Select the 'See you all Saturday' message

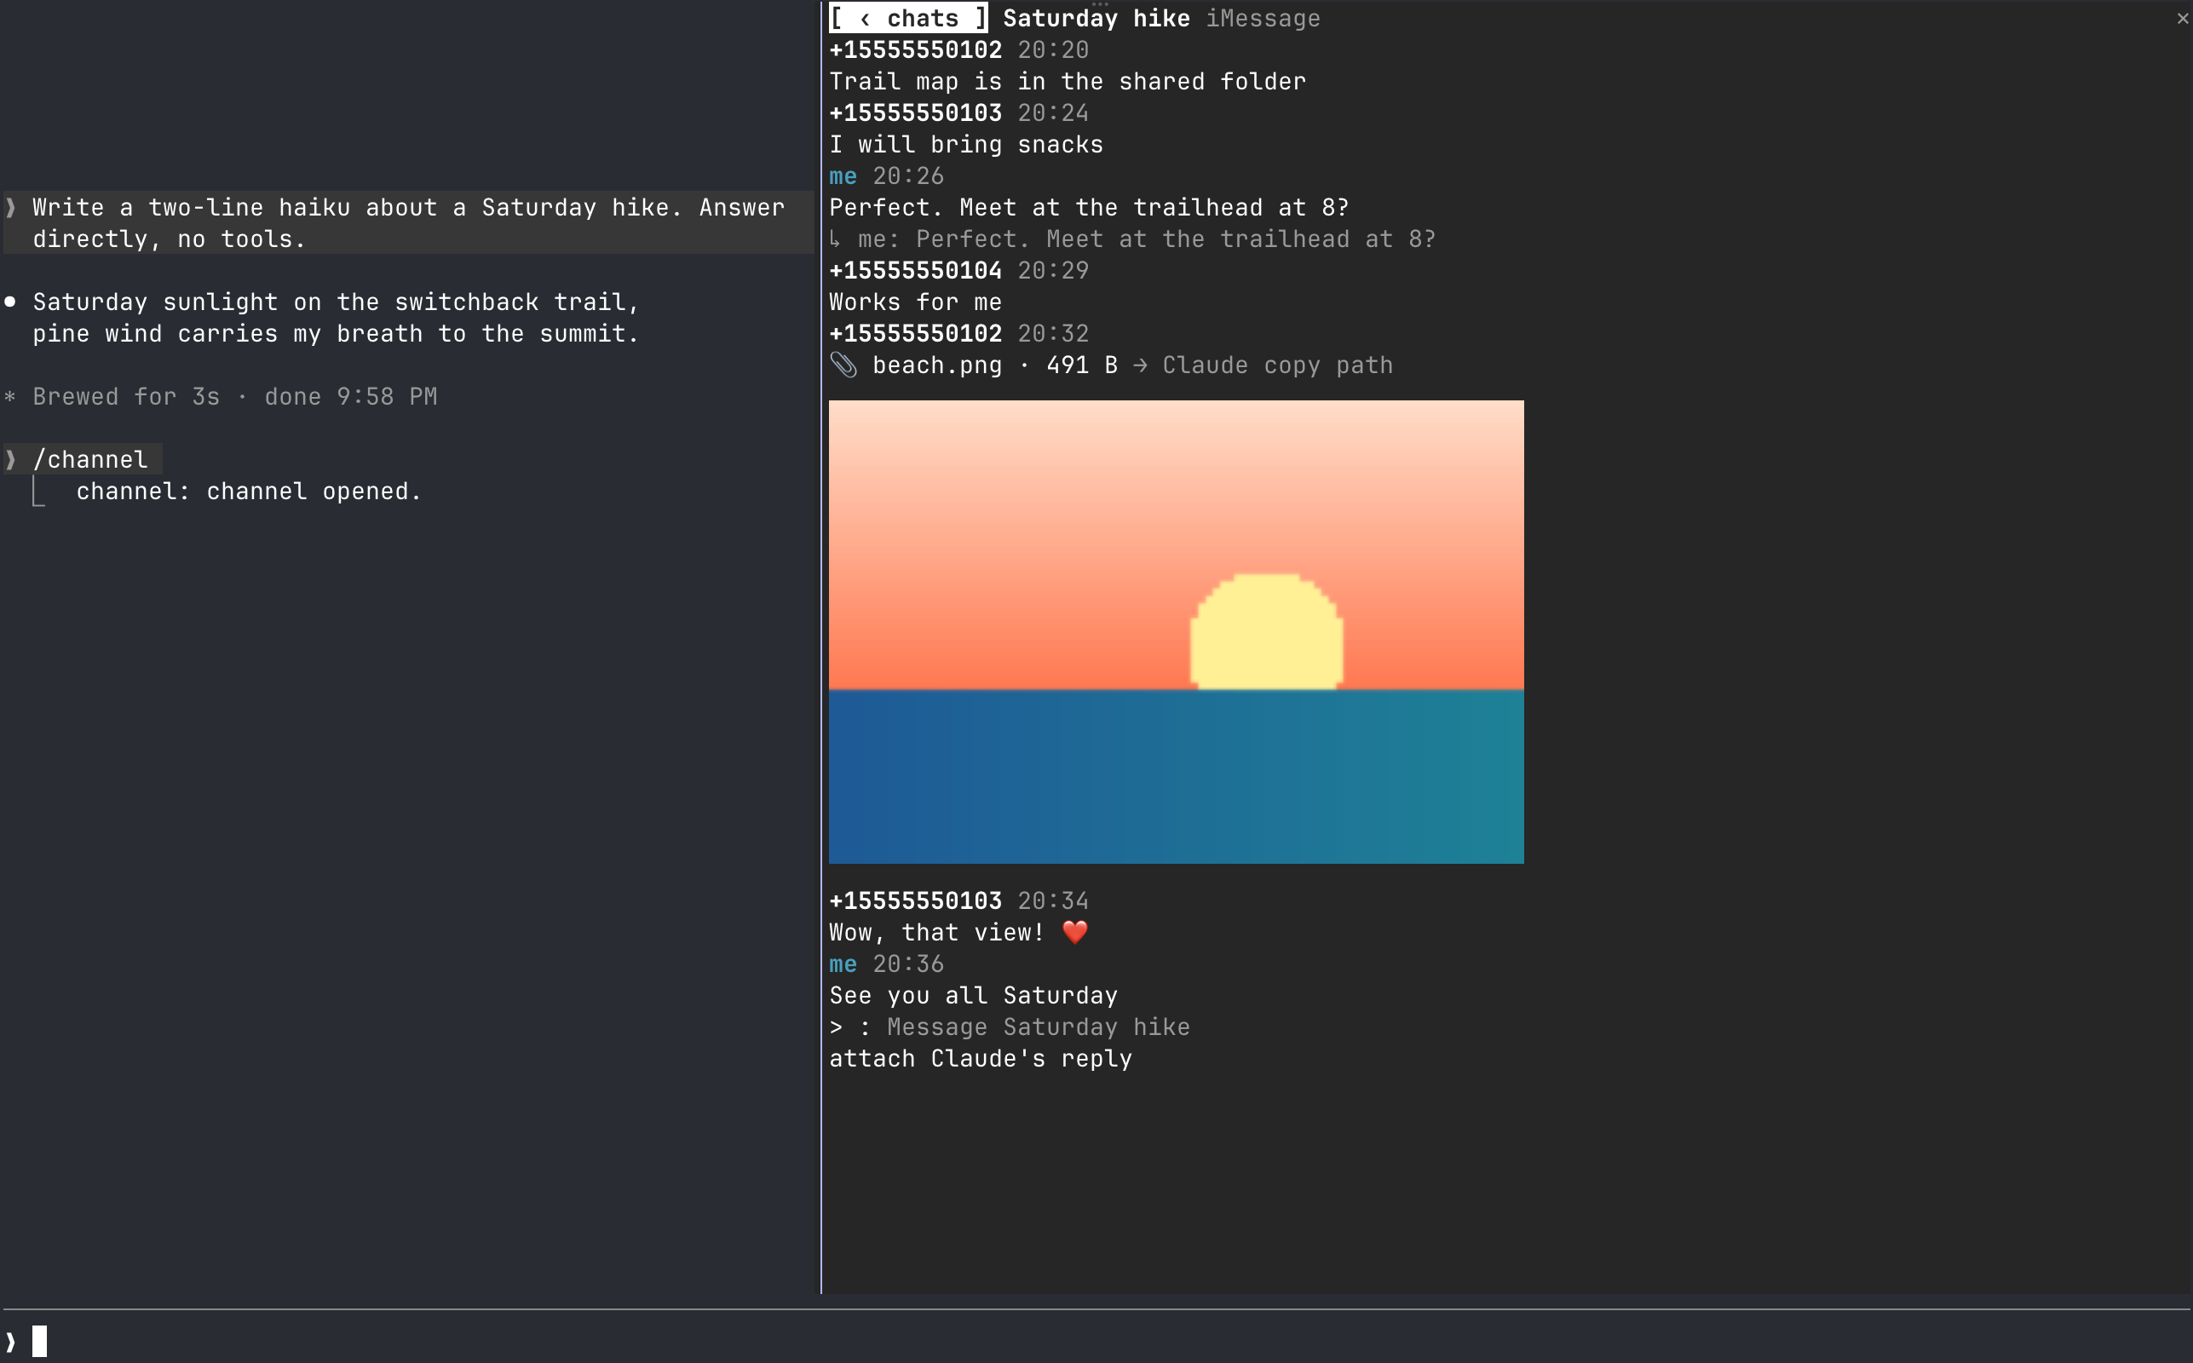click(x=974, y=995)
